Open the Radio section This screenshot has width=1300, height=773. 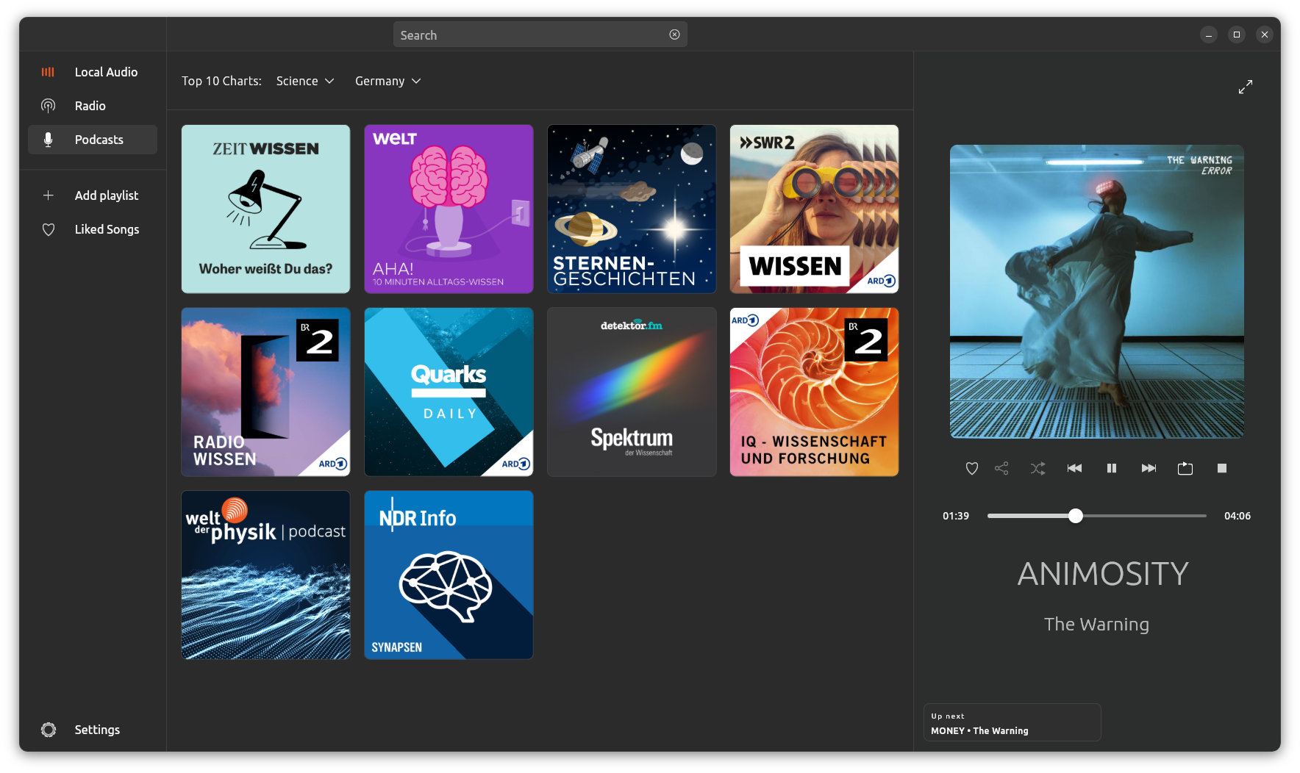[93, 106]
